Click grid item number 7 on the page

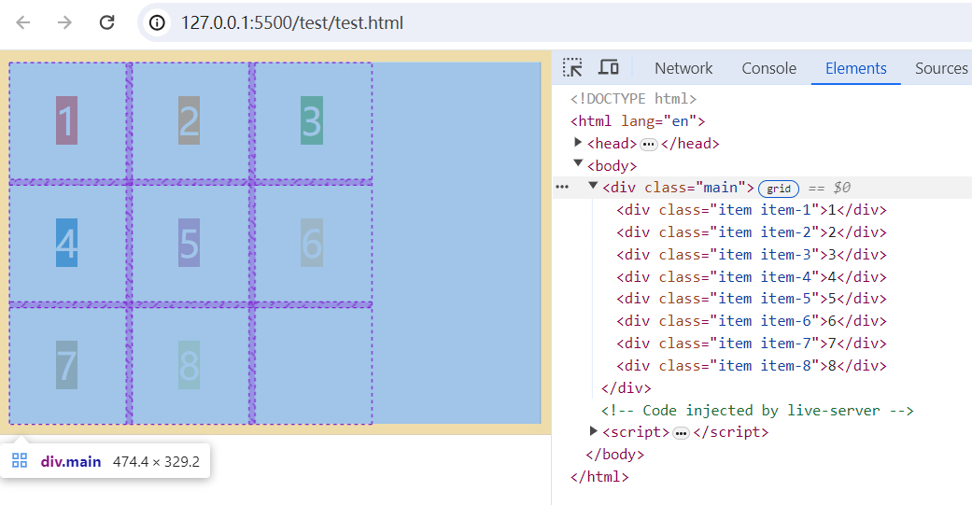66,365
